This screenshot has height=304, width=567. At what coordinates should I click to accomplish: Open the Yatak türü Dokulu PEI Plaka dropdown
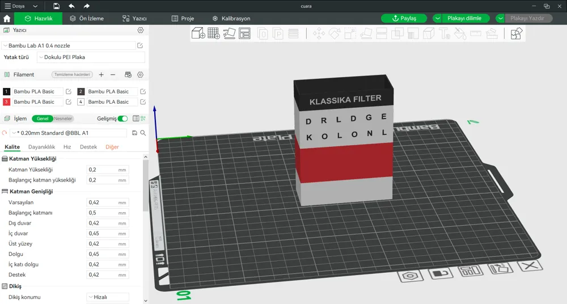tap(91, 57)
